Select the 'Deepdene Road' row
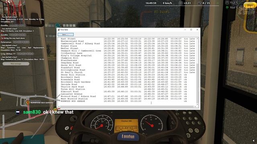 (x=128, y=63)
